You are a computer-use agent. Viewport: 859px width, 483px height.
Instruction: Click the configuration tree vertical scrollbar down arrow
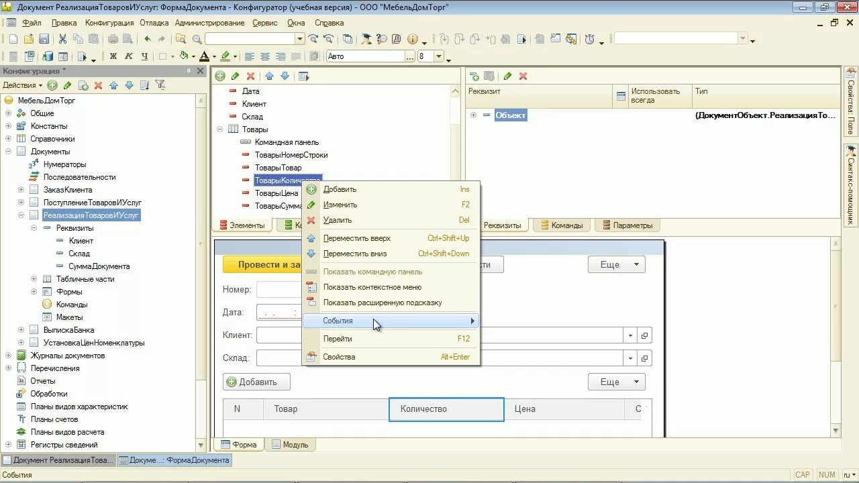(201, 445)
